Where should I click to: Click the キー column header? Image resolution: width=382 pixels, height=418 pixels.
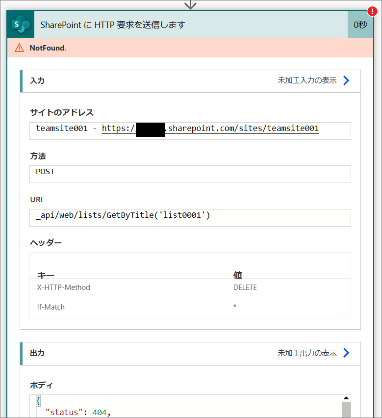click(46, 275)
